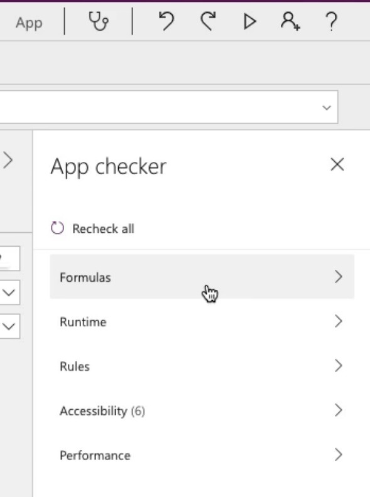370x497 pixels.
Task: Expand the collapsed left pane arrow
Action: [x=8, y=160]
